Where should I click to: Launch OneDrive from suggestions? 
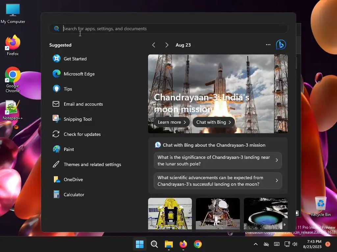pyautogui.click(x=68, y=179)
